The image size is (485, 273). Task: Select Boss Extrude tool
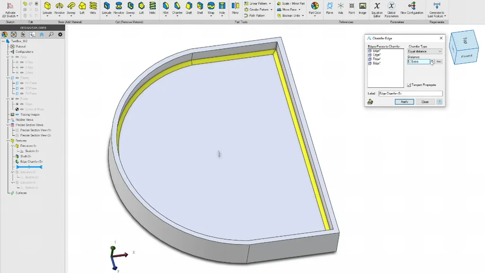point(47,9)
